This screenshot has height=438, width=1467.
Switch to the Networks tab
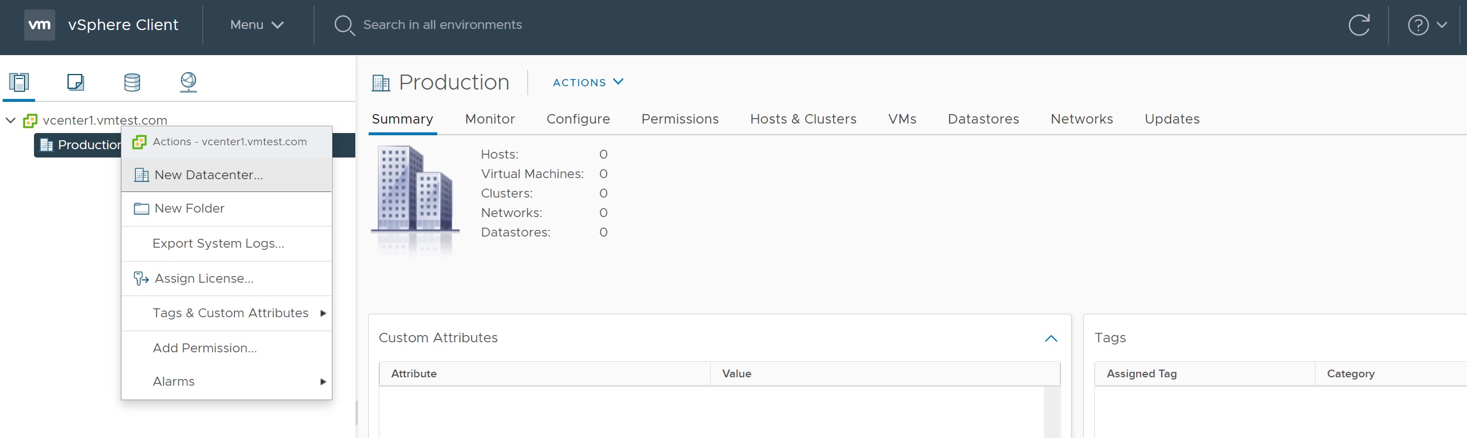click(x=1082, y=119)
